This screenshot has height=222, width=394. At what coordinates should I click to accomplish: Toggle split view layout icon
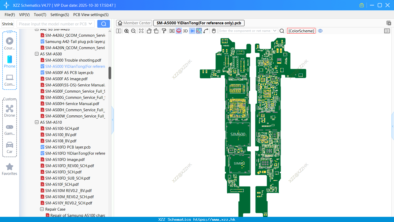pos(119,31)
